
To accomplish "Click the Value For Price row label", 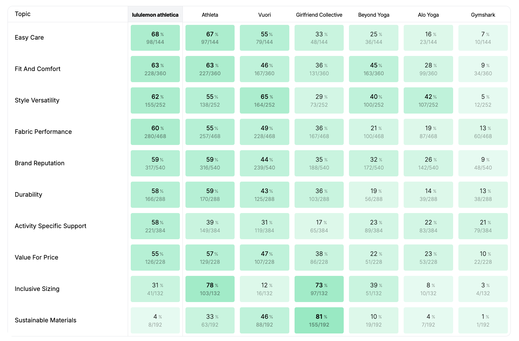I will tap(36, 257).
